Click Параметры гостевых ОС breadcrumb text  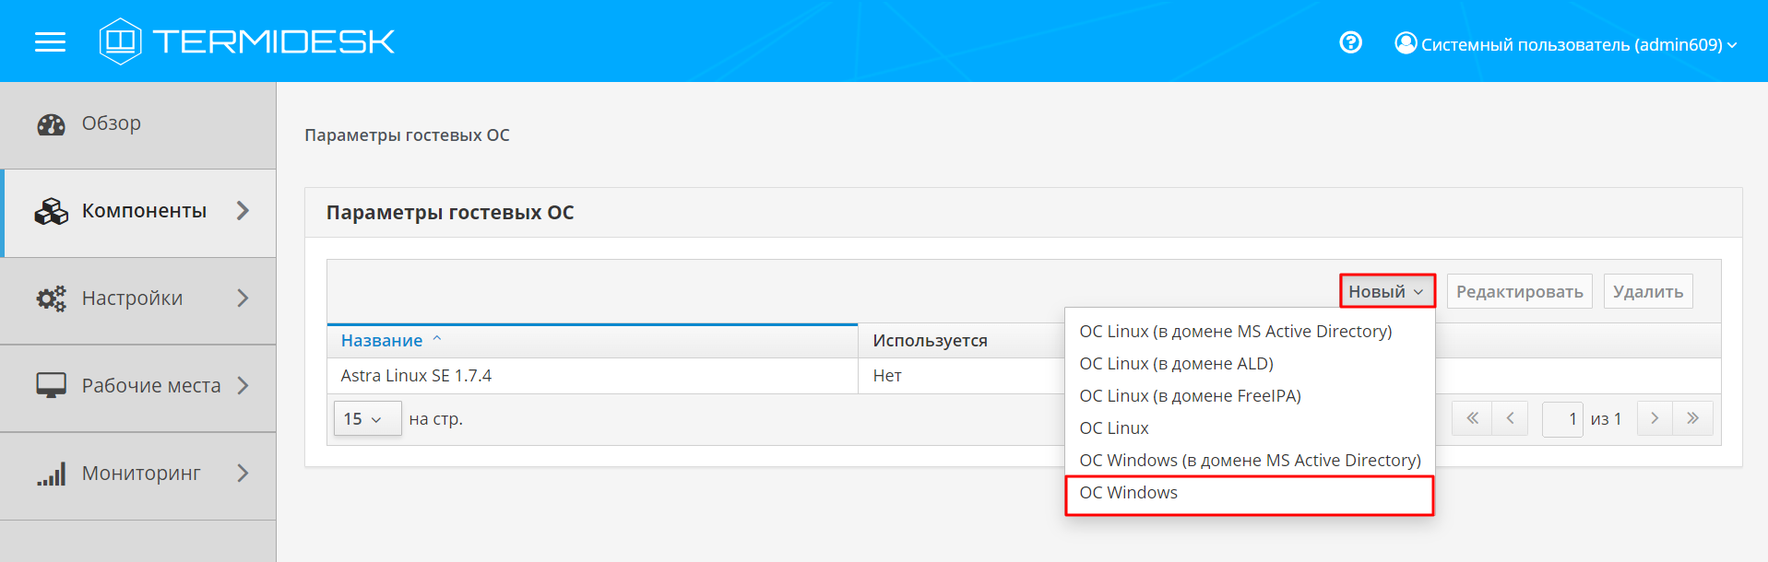coord(407,135)
